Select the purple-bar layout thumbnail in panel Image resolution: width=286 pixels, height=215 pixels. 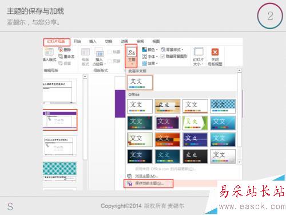point(60,120)
